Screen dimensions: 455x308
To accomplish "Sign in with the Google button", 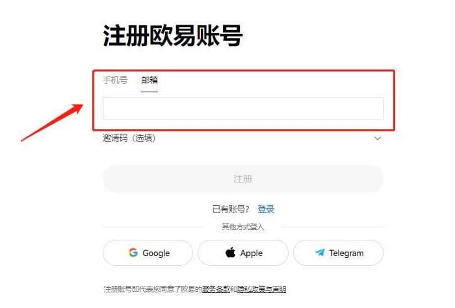I will 148,253.
